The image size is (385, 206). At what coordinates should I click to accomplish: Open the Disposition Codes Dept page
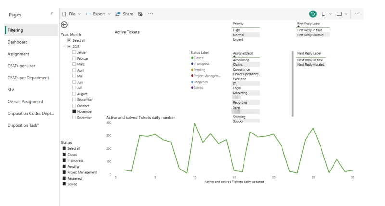31,113
